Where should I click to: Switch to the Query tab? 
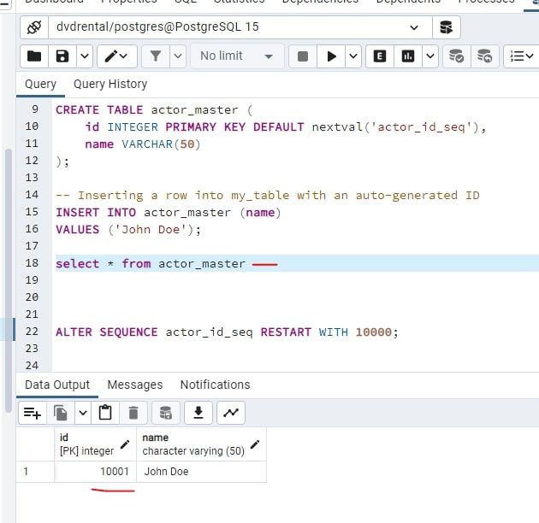point(40,84)
